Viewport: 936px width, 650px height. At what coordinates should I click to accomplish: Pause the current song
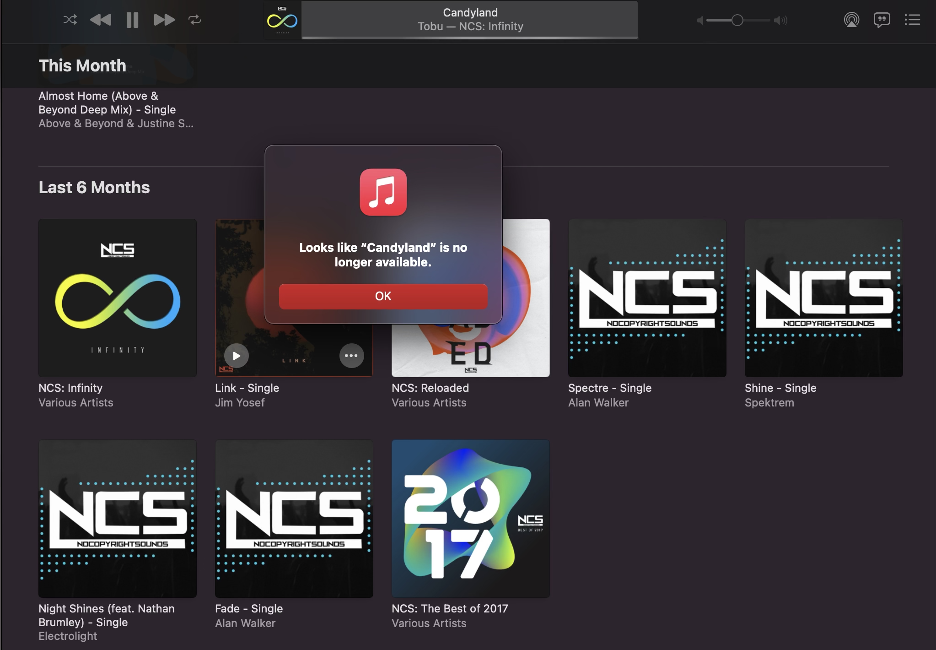132,20
